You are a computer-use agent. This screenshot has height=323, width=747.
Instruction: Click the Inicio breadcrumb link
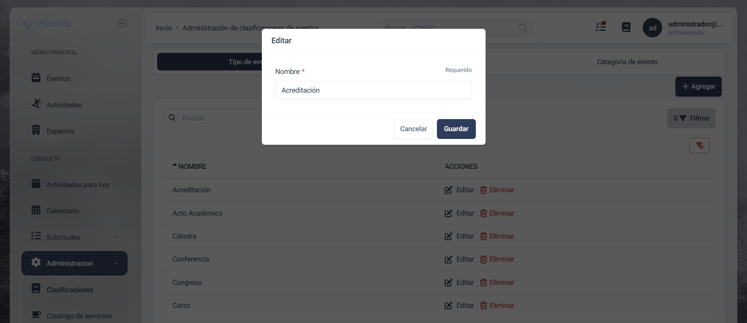click(x=163, y=28)
